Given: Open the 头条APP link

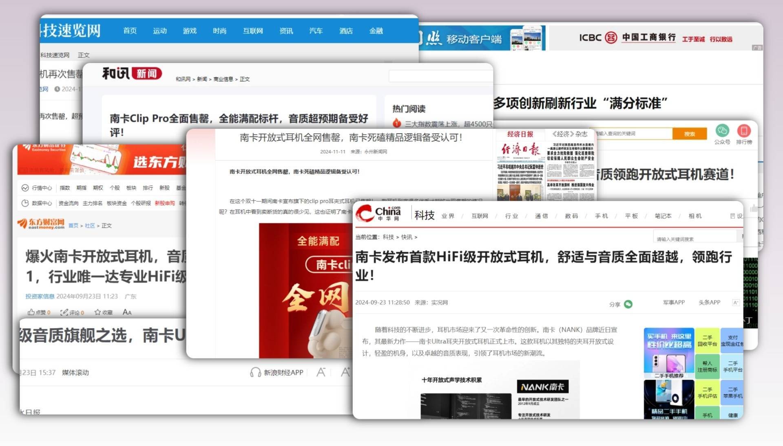Looking at the screenshot, I should [709, 302].
